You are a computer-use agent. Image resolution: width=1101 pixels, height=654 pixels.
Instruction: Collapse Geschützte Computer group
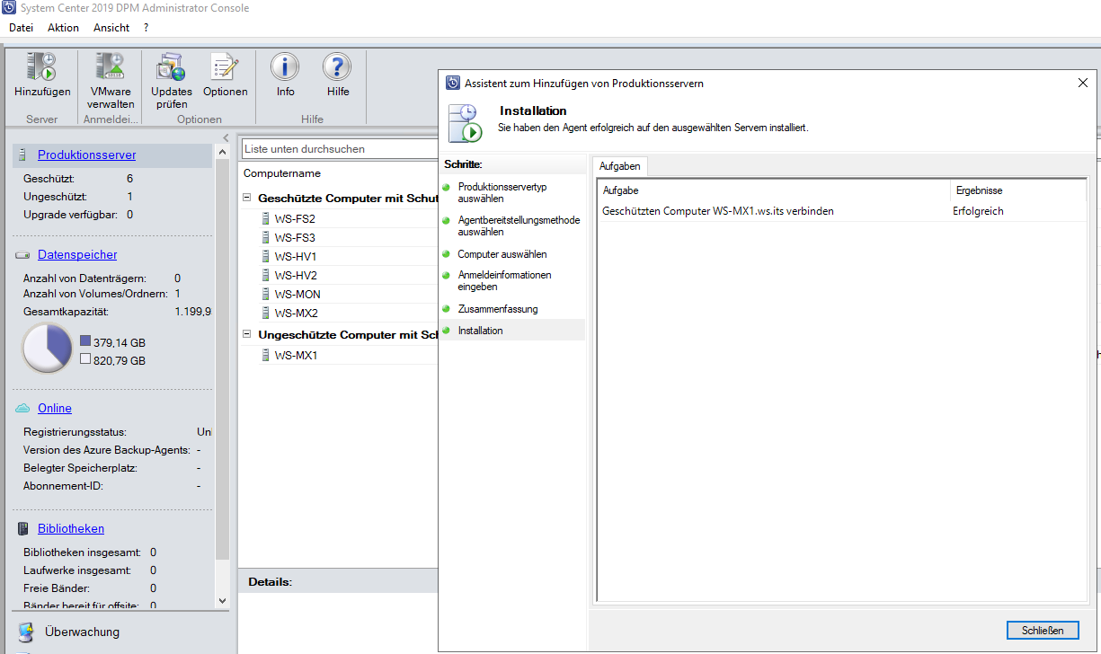coord(247,198)
